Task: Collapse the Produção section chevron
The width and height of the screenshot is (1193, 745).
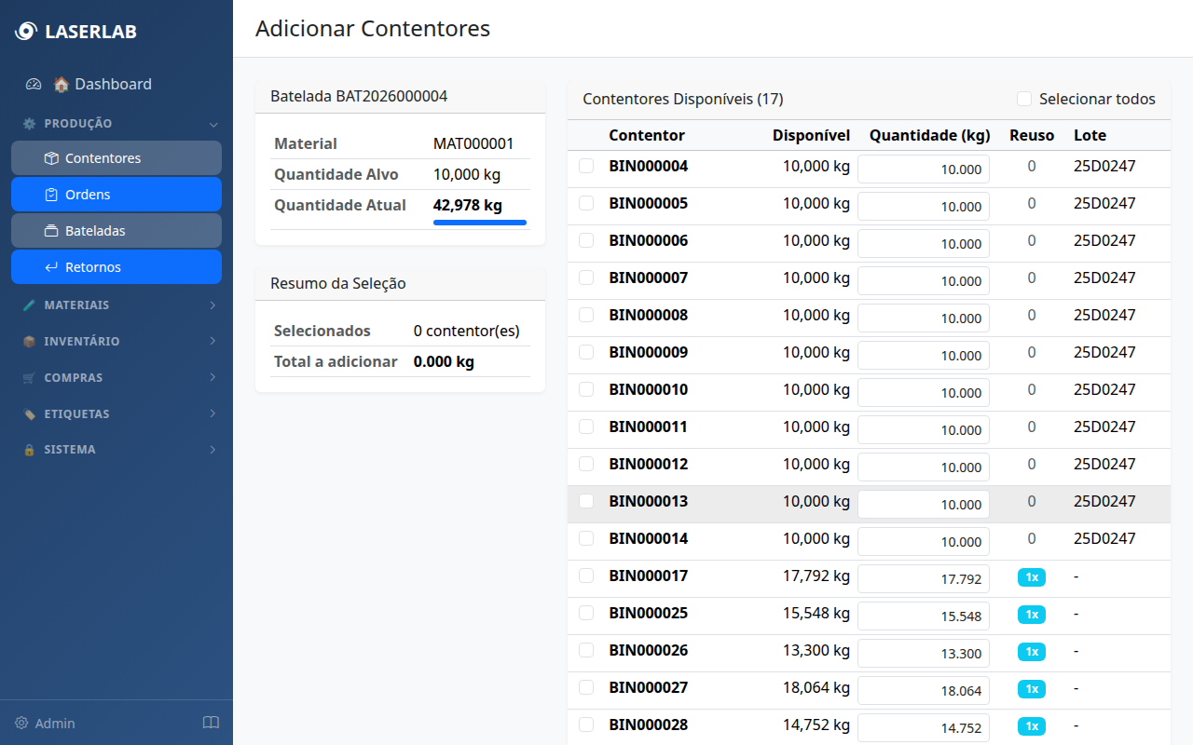Action: pos(213,124)
